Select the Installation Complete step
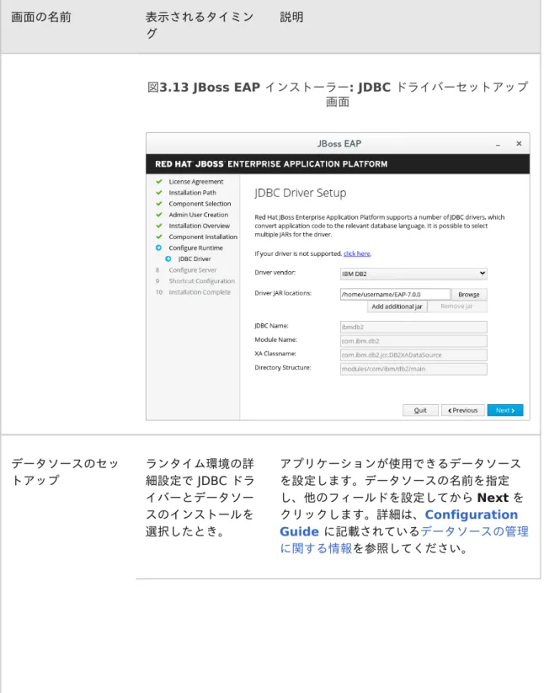 click(x=200, y=292)
